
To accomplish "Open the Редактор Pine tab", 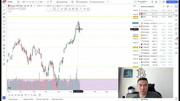I will (x=28, y=99).
